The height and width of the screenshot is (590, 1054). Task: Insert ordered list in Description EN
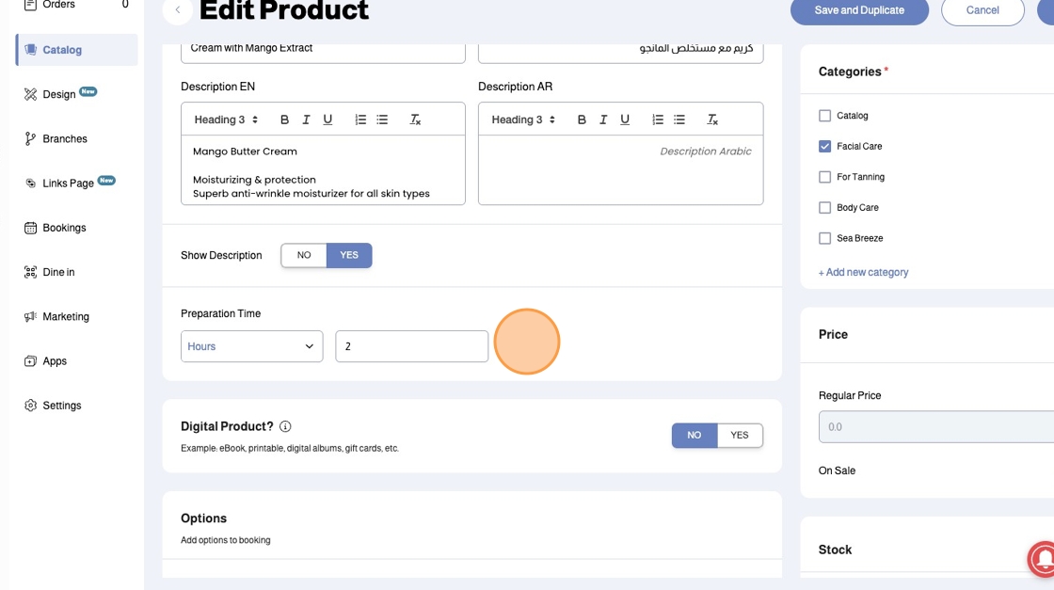[x=360, y=120]
